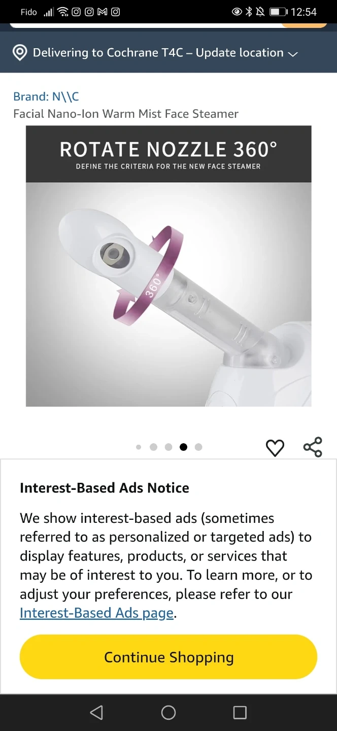Tap the Android home circle button

[168, 712]
